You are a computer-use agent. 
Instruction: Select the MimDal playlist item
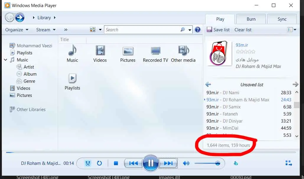click(x=249, y=128)
